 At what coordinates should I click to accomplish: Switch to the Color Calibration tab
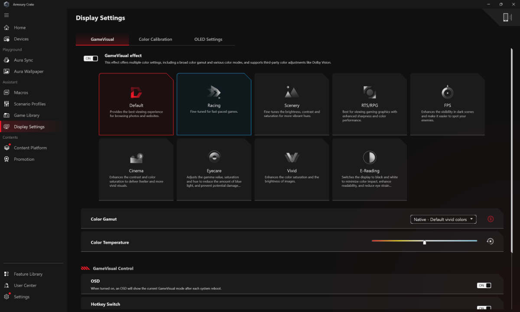coord(156,39)
